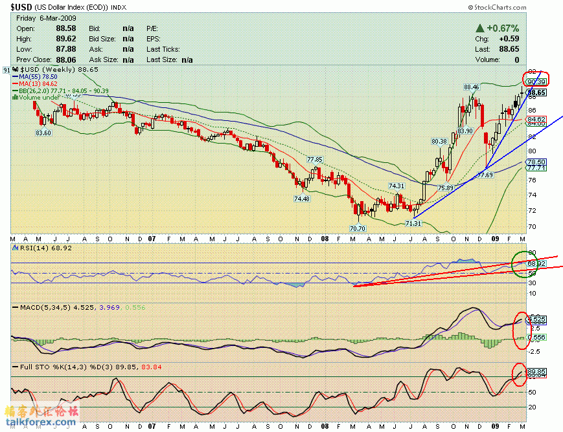Click the 83.90 price callout
The image size is (563, 432).
[465, 131]
